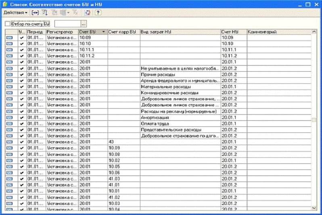Open account selection with ellipsis button
This screenshot has width=322, height=215.
pyautogui.click(x=84, y=24)
